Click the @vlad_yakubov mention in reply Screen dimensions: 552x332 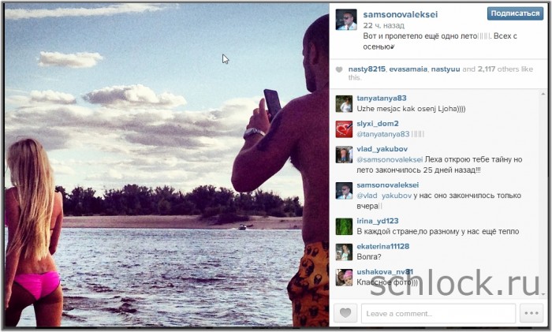point(384,196)
